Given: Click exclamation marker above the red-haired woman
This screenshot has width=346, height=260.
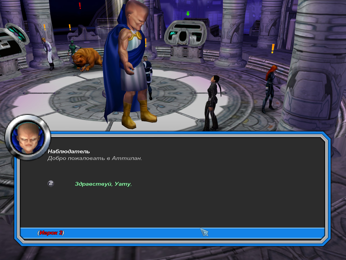Looking at the screenshot, I should click(x=273, y=49).
